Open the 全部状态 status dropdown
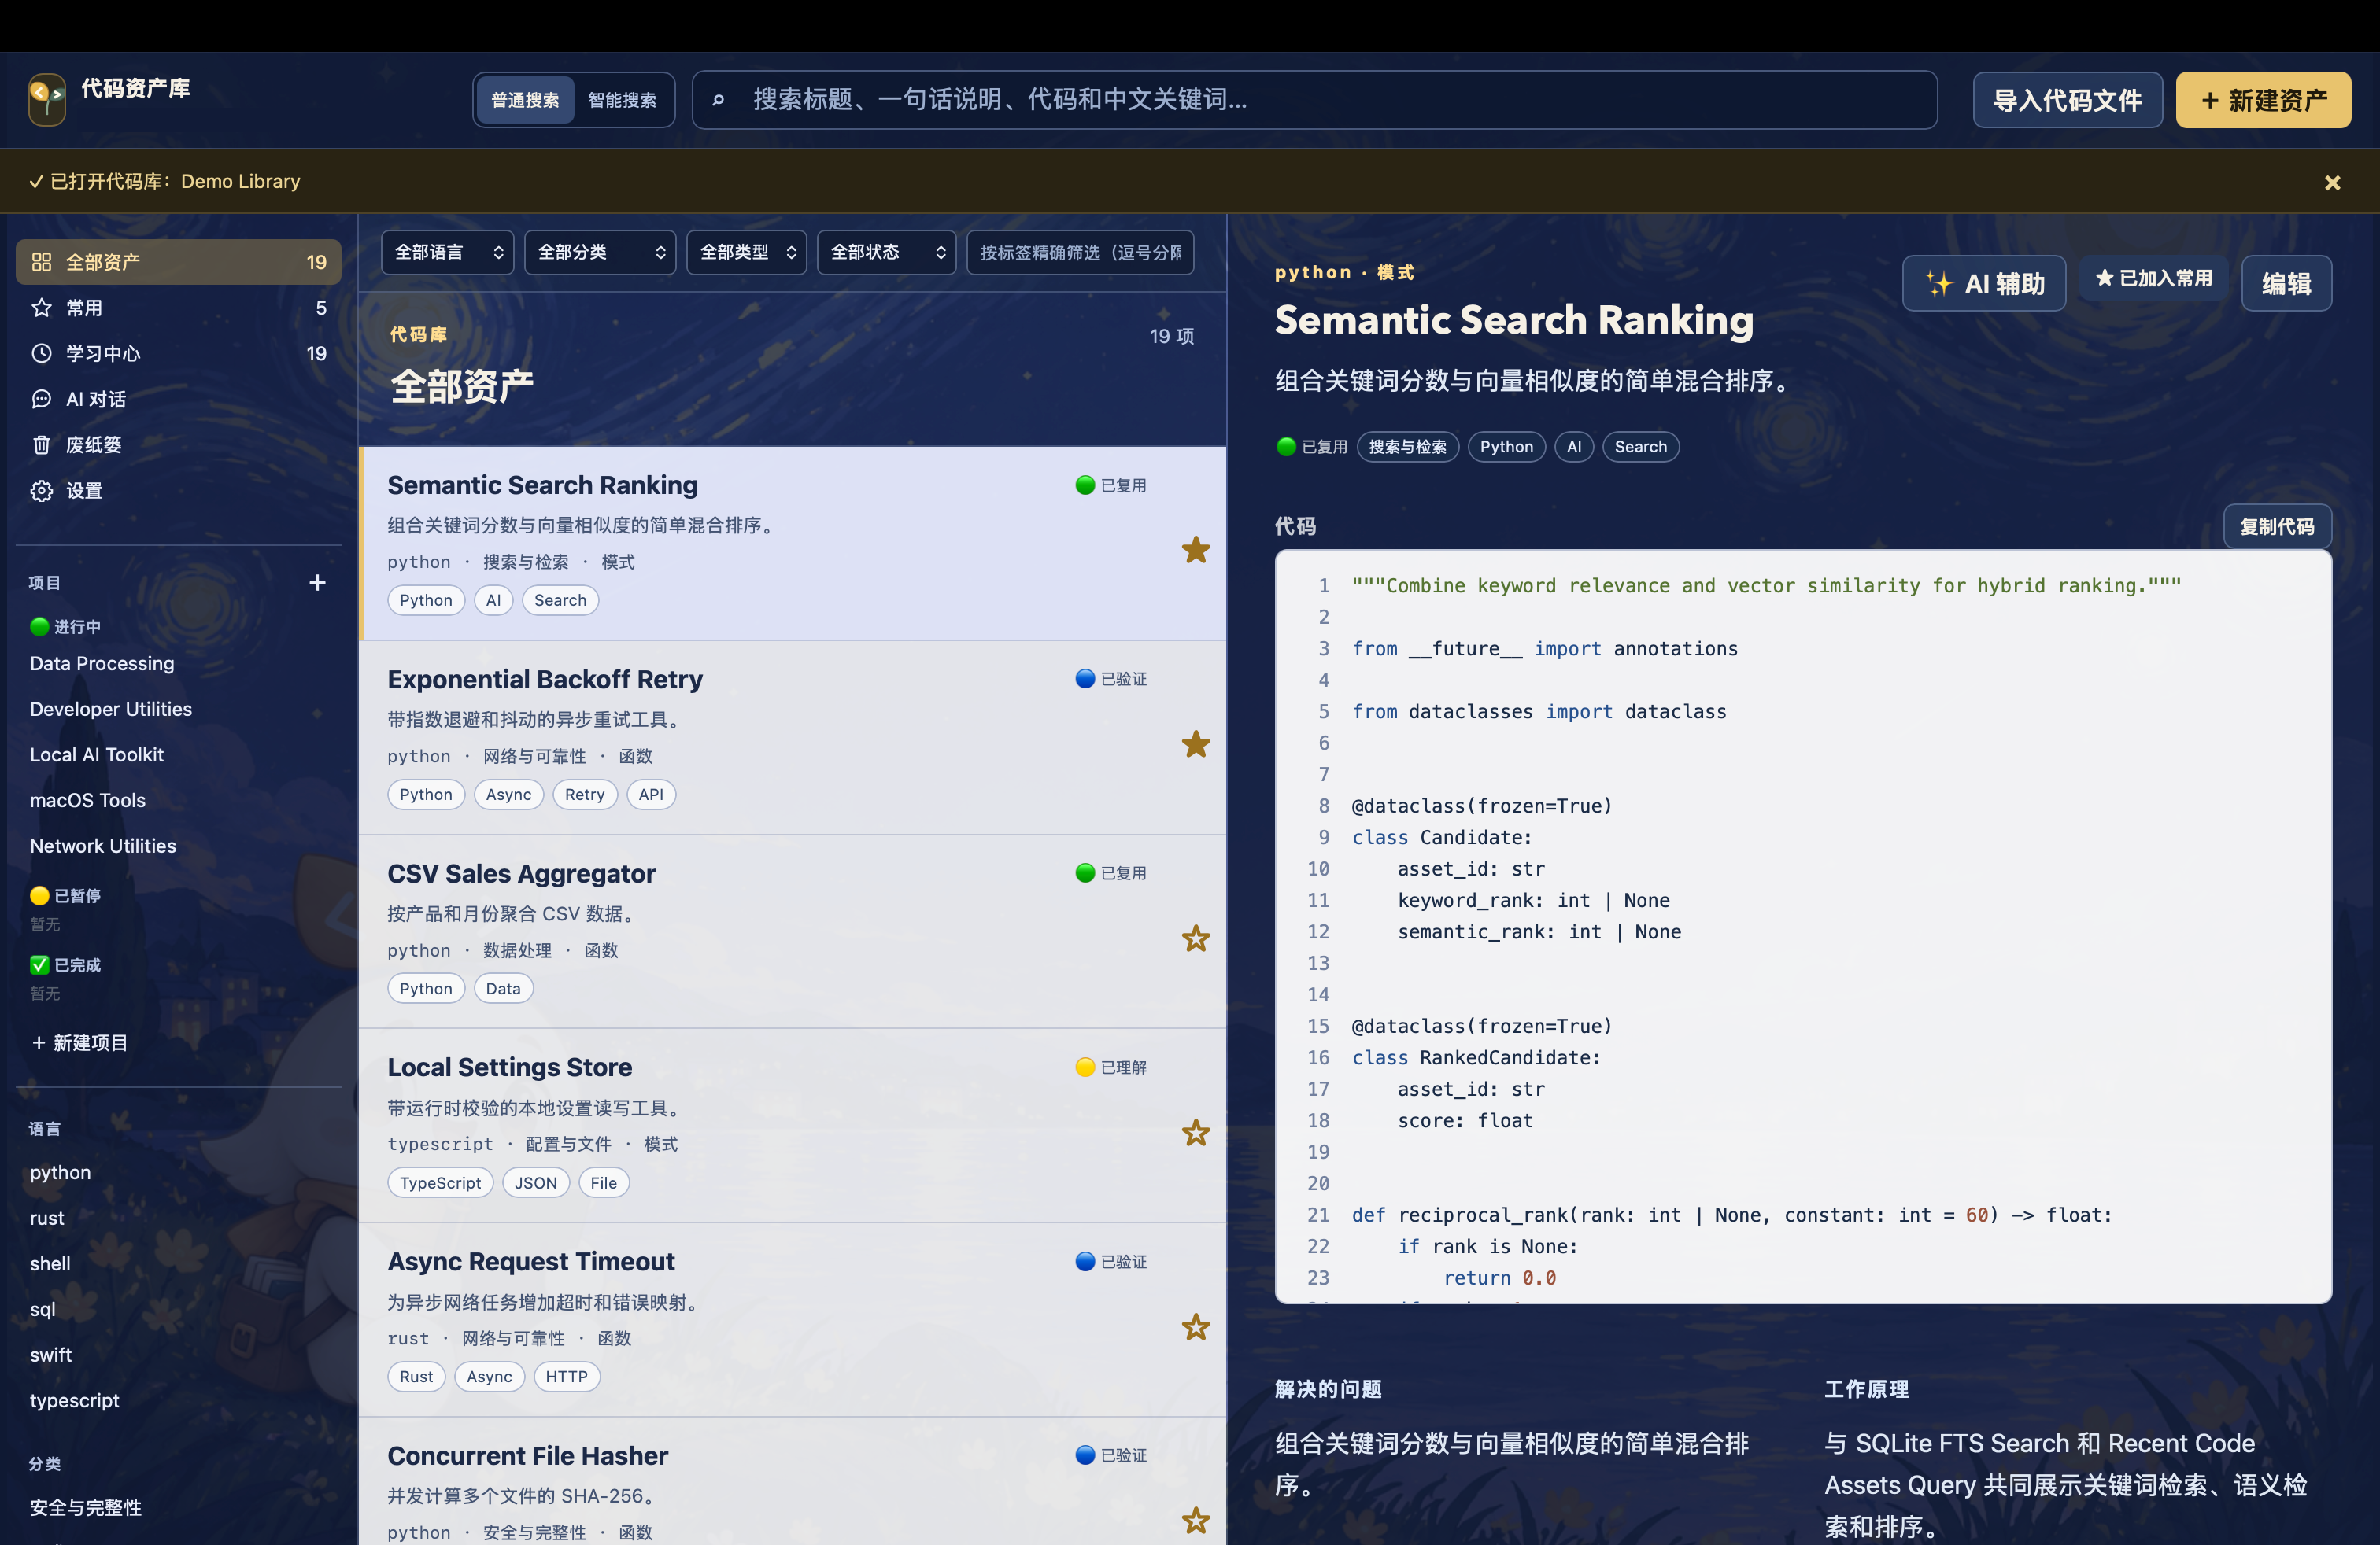Image resolution: width=2380 pixels, height=1545 pixels. [886, 252]
